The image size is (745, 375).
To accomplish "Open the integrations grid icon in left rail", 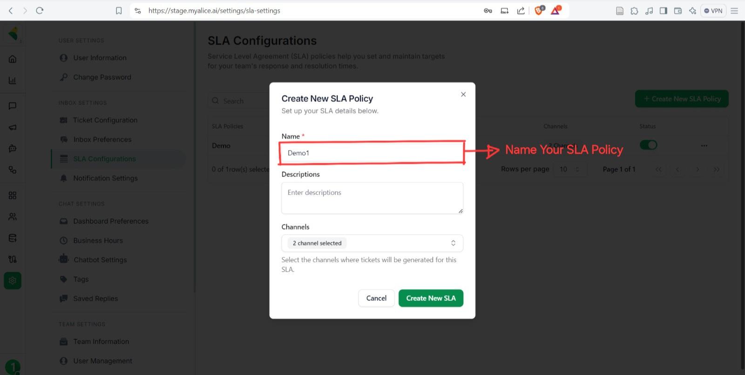I will 13,195.
